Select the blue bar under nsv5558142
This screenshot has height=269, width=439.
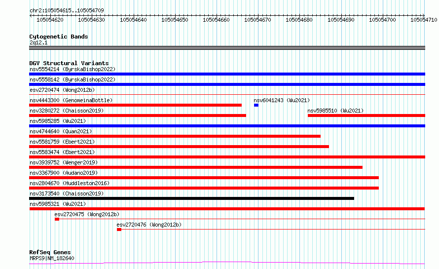[227, 84]
